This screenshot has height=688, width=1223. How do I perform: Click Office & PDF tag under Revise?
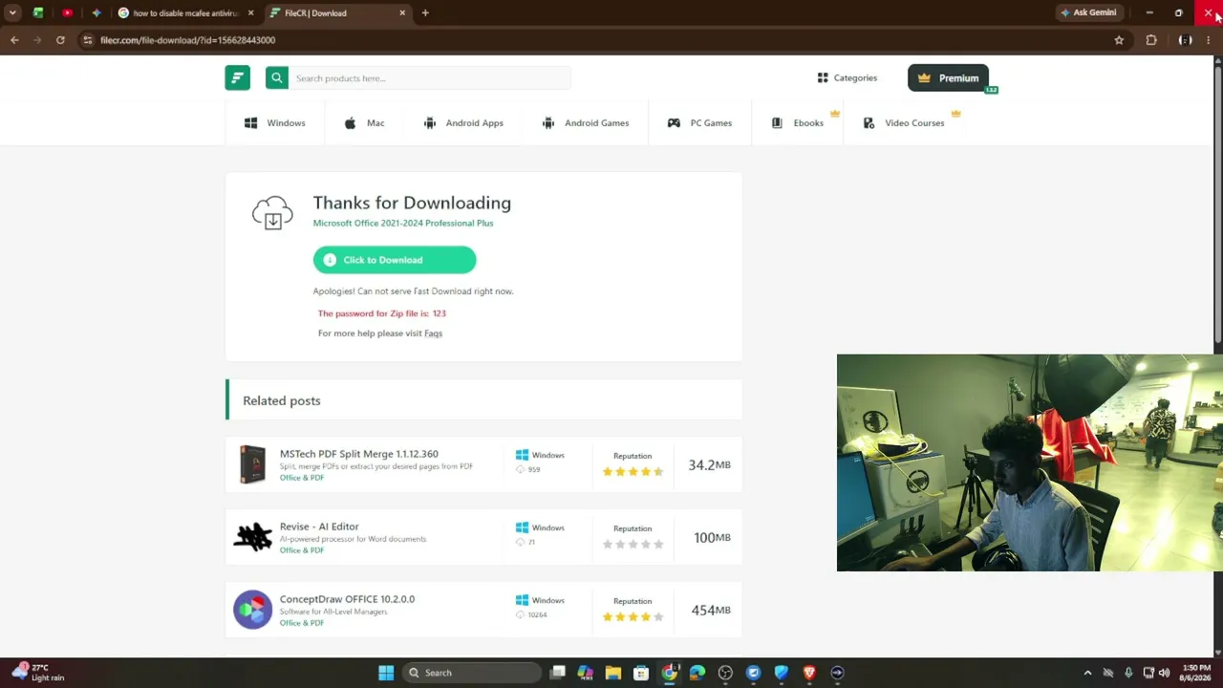click(x=302, y=550)
